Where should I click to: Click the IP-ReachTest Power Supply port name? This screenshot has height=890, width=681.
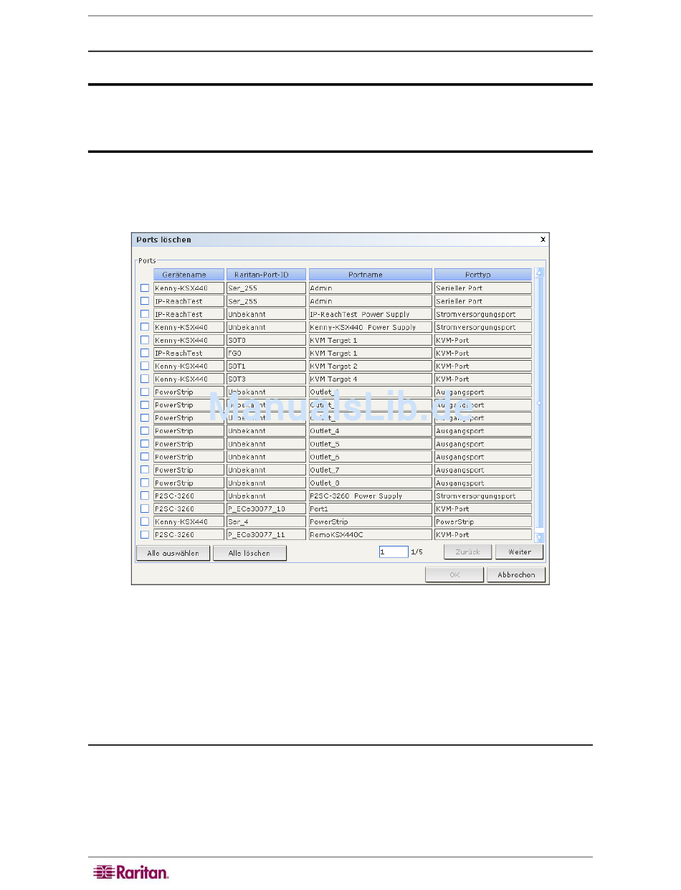371,314
